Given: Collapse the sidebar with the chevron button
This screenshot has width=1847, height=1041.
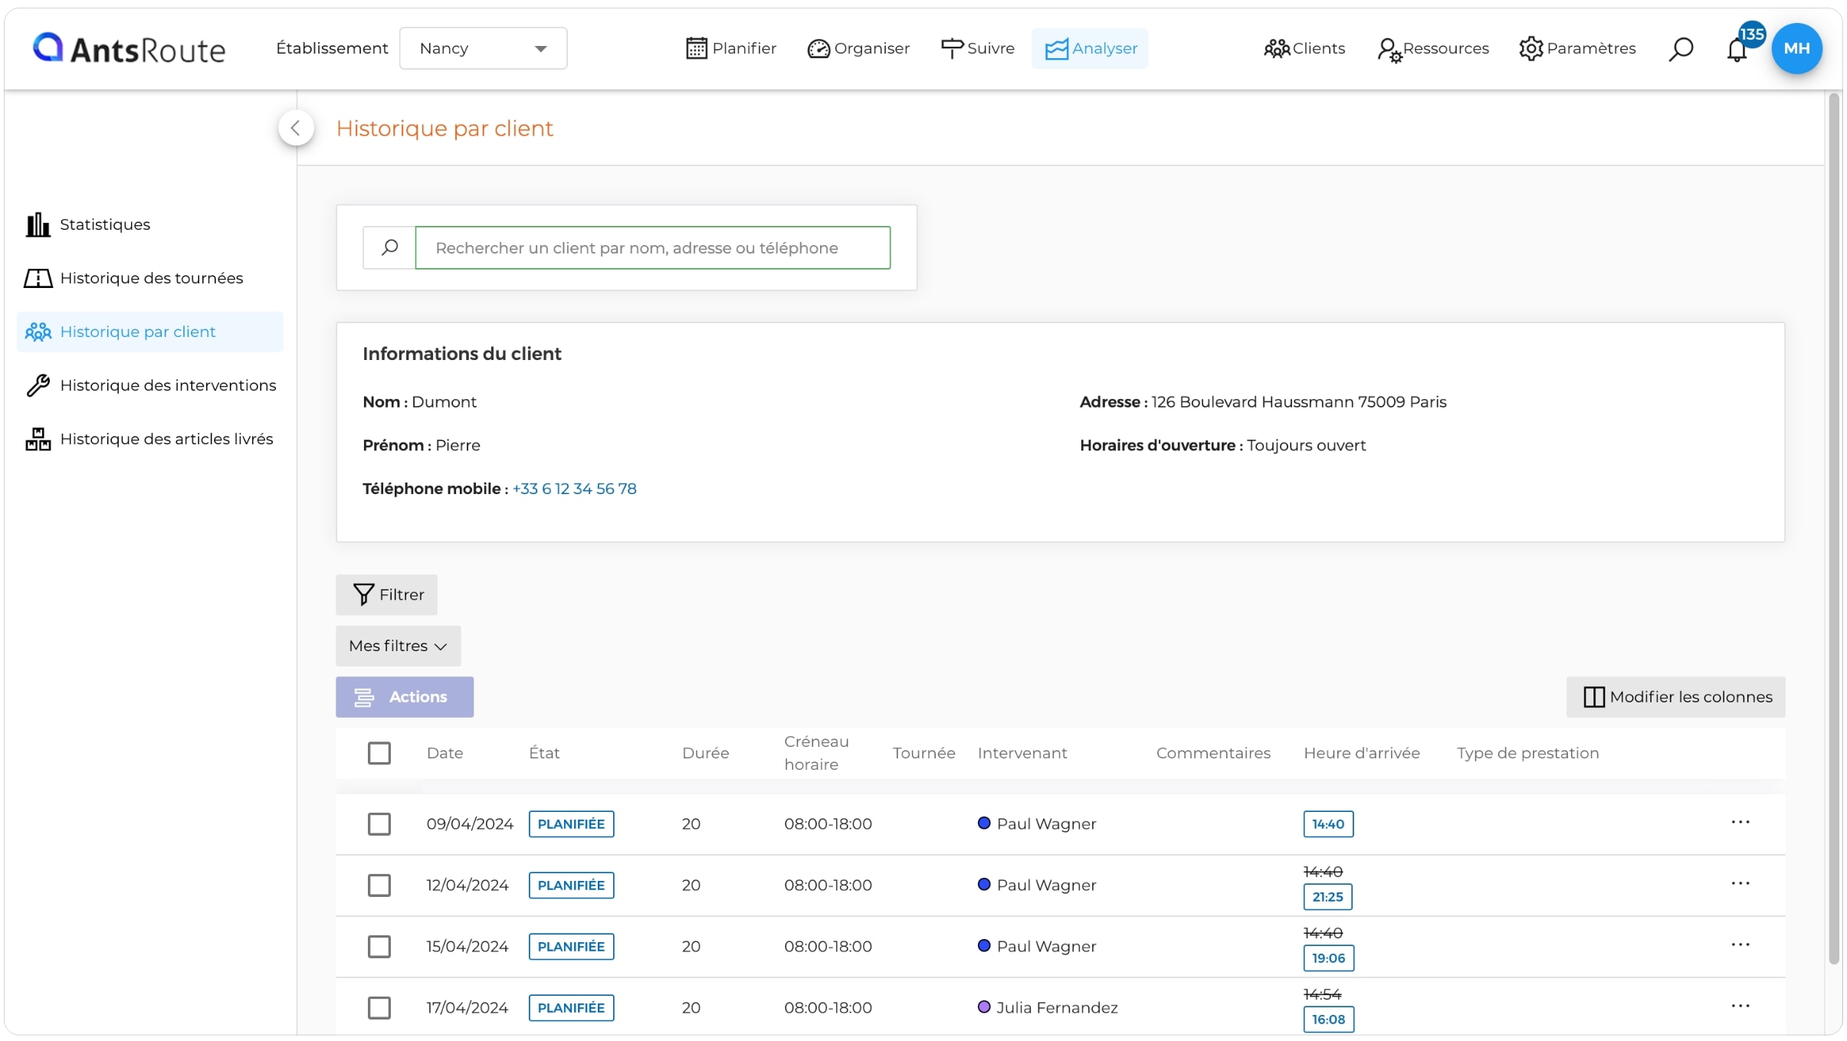Looking at the screenshot, I should pyautogui.click(x=296, y=128).
